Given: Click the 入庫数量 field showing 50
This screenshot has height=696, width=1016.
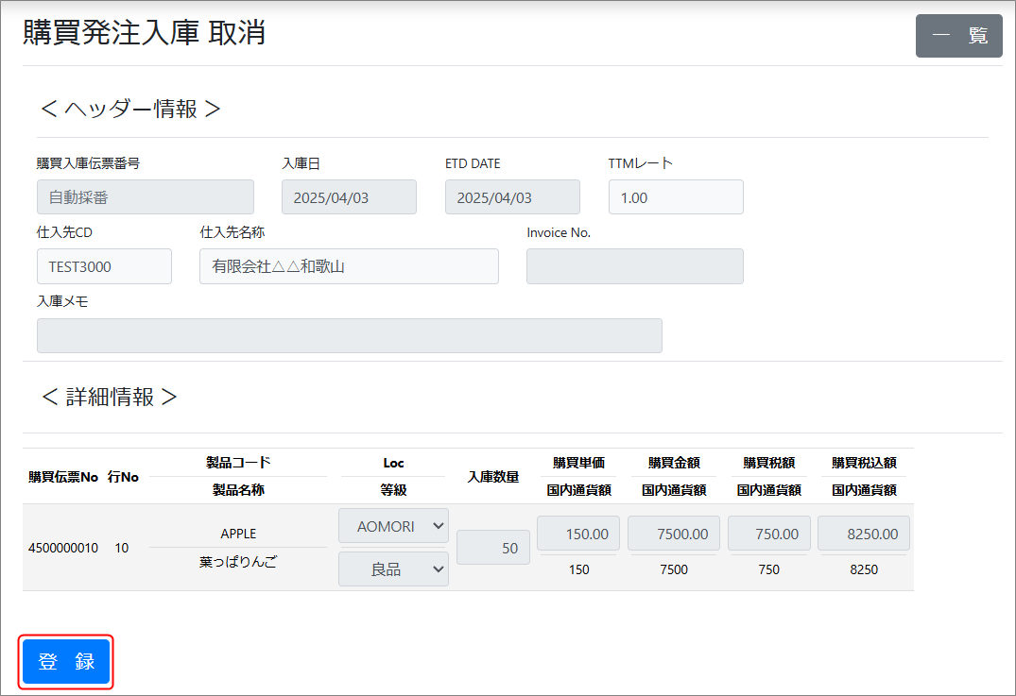Looking at the screenshot, I should 492,548.
